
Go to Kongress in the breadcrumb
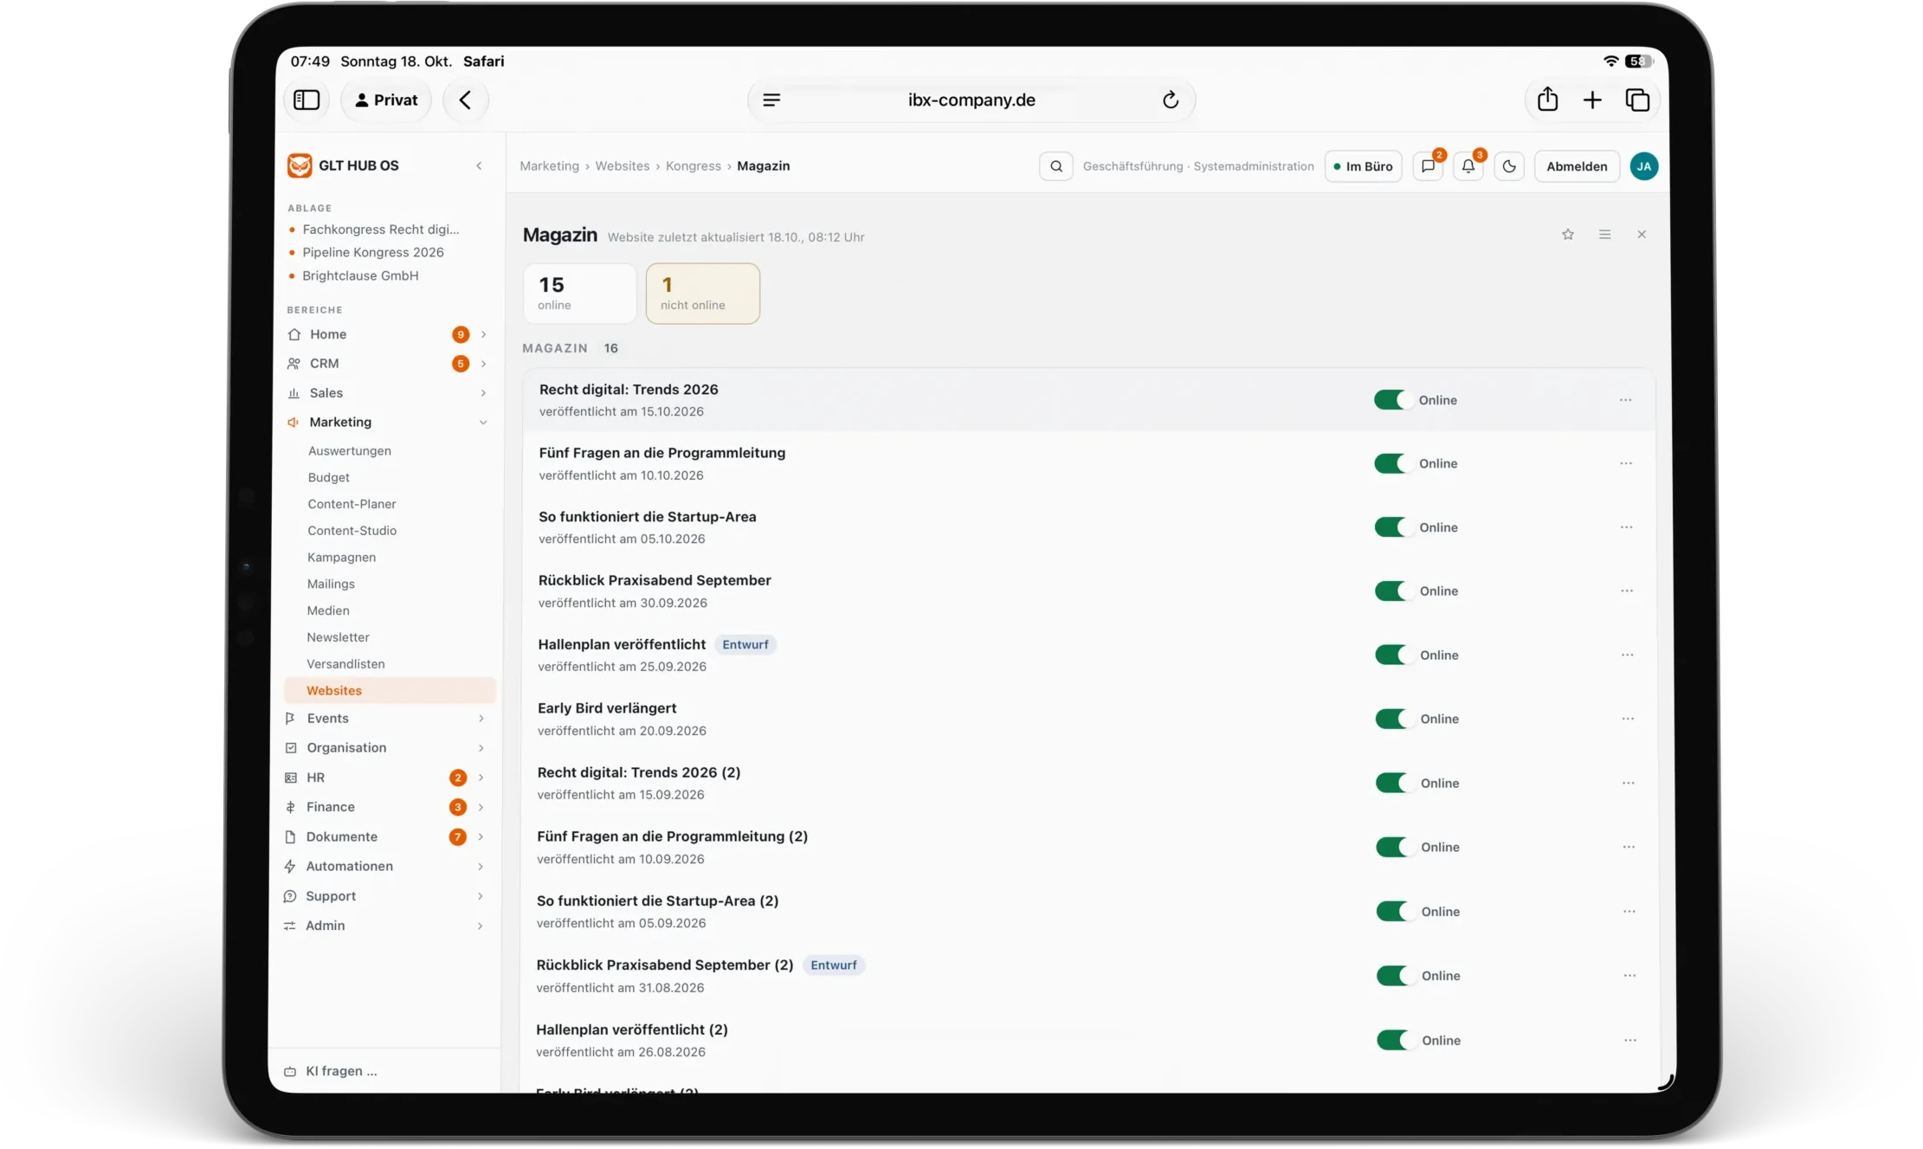point(693,165)
